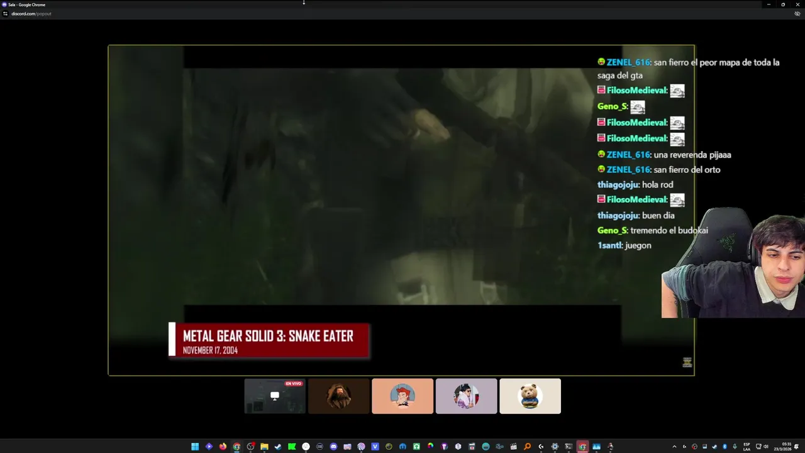Open the purple play-button app icon

point(209,447)
